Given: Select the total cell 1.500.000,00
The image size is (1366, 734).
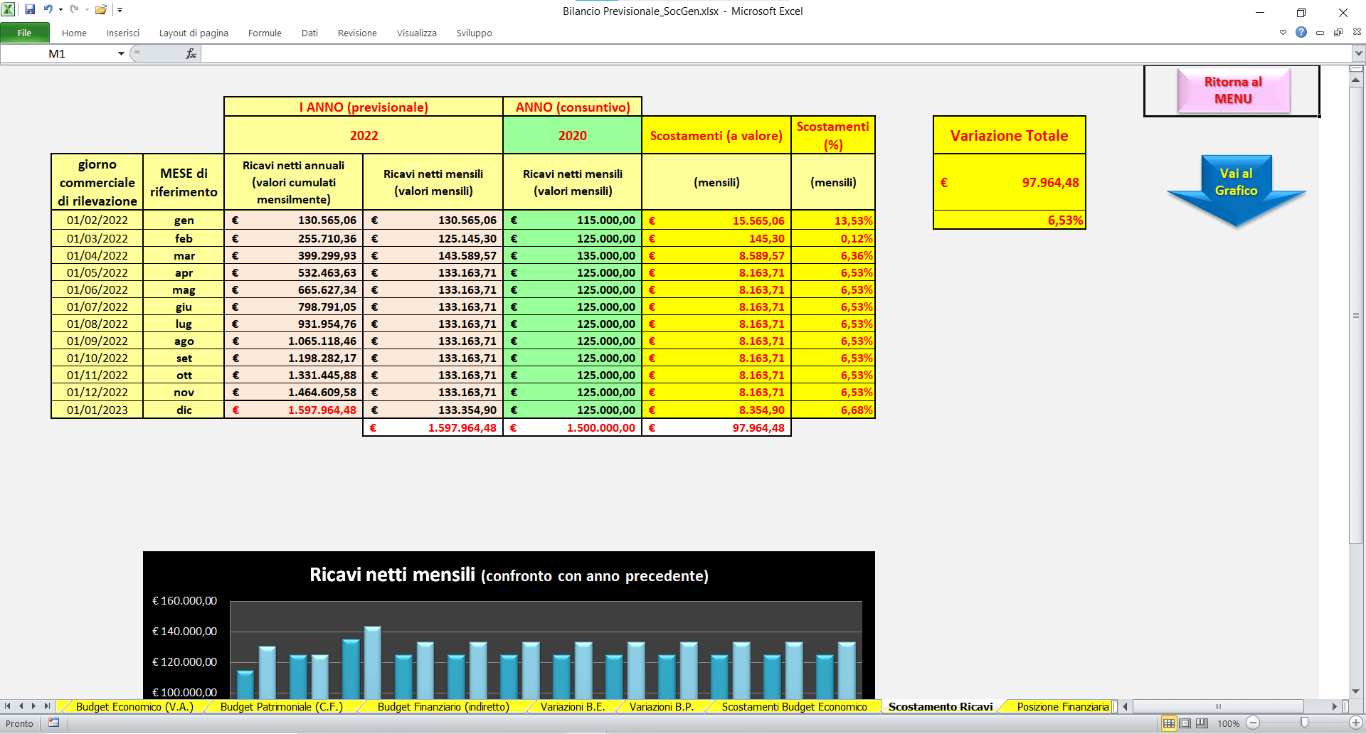Looking at the screenshot, I should pos(573,427).
